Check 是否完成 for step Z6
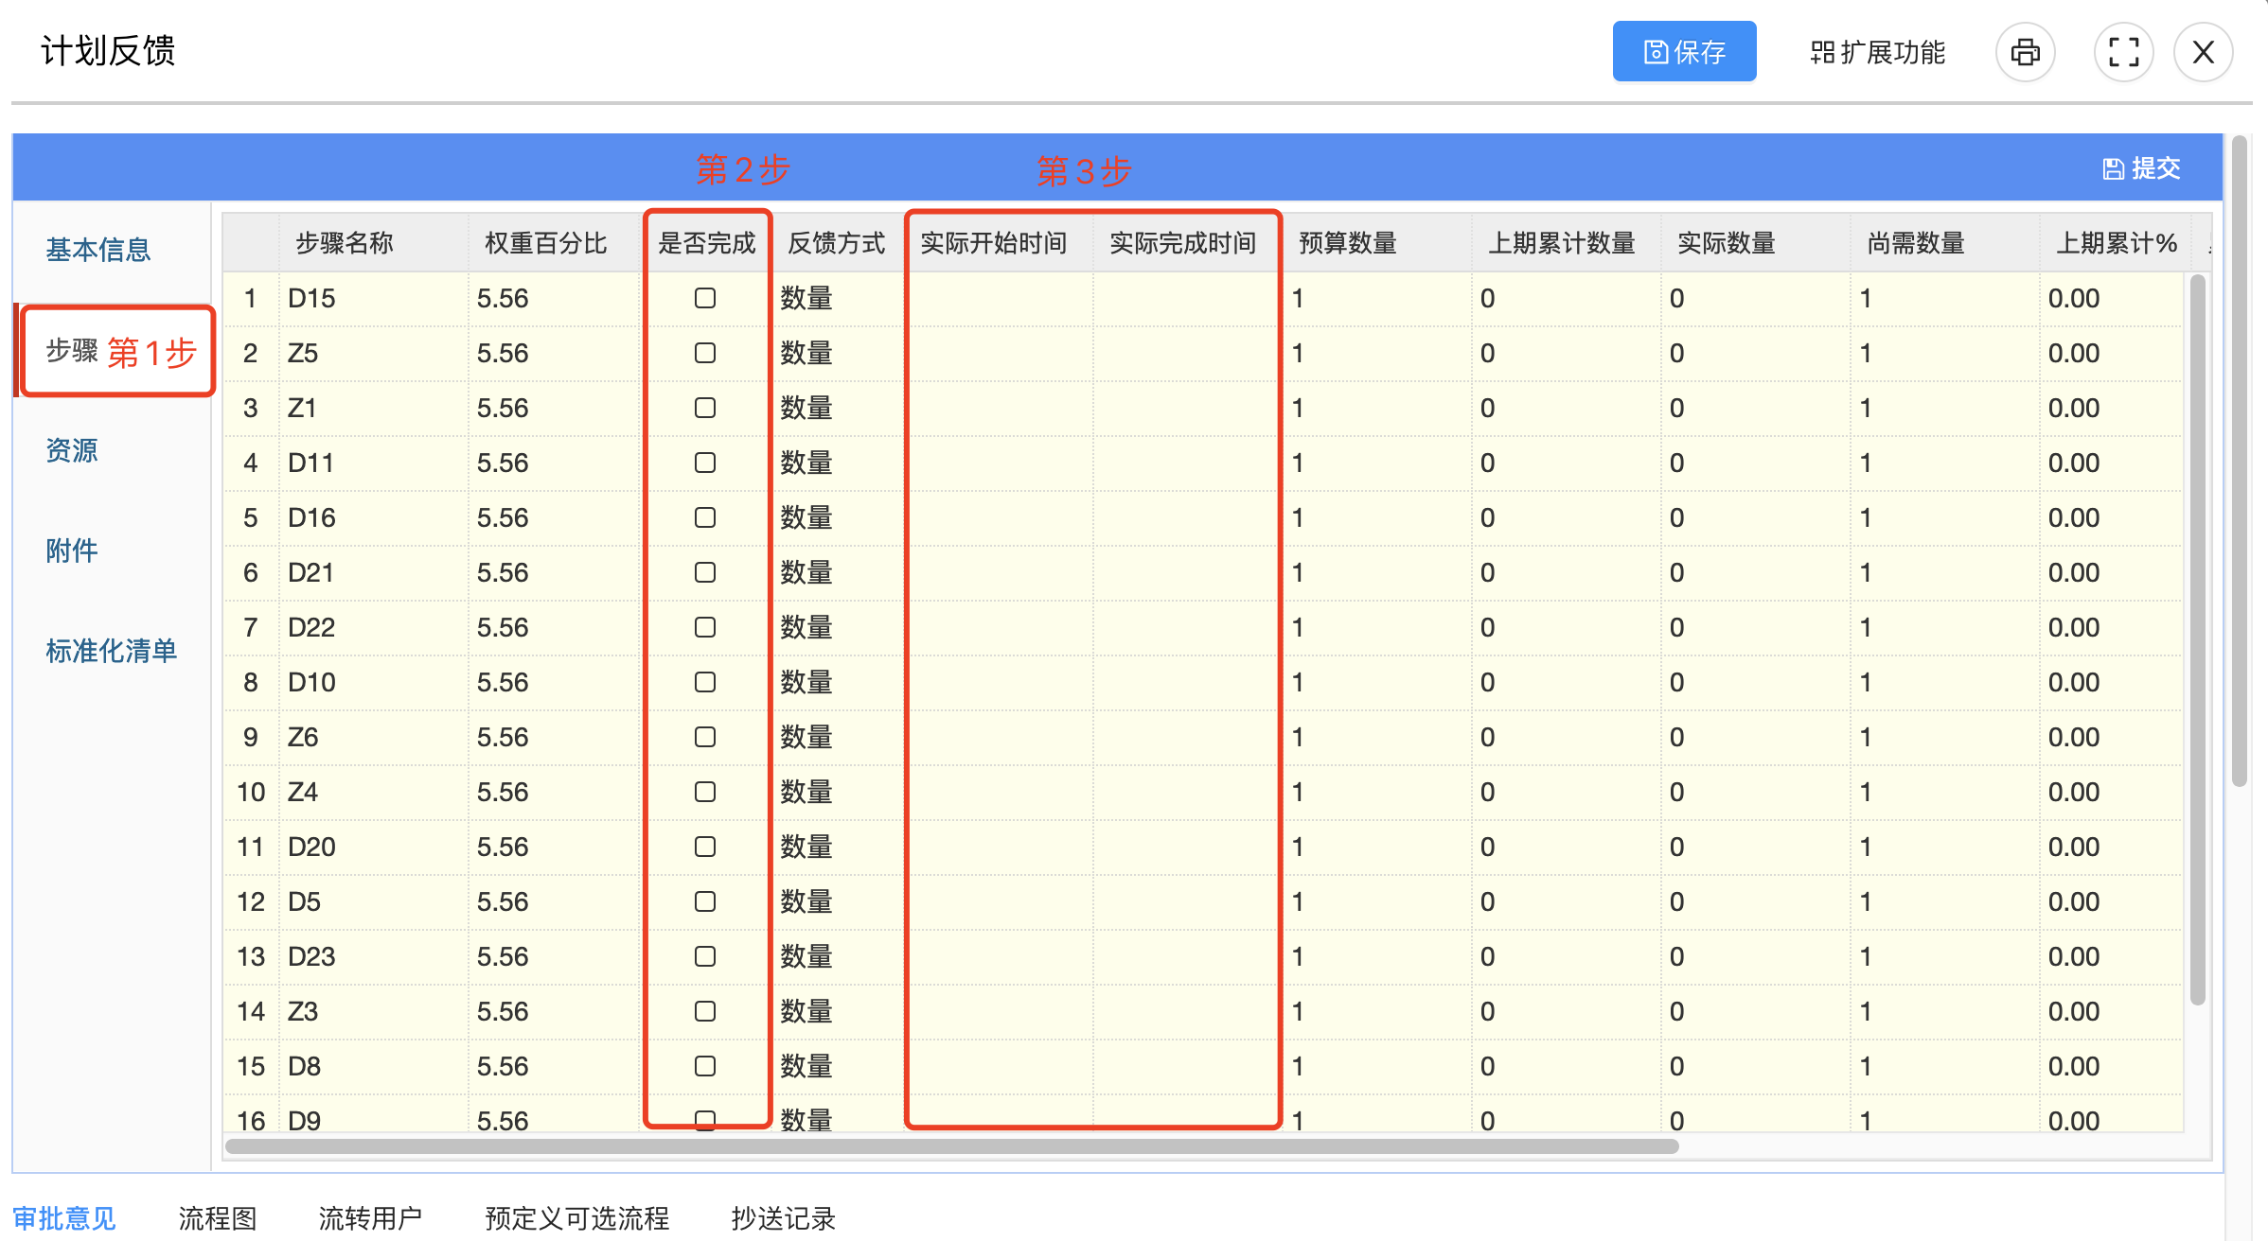 (x=705, y=737)
